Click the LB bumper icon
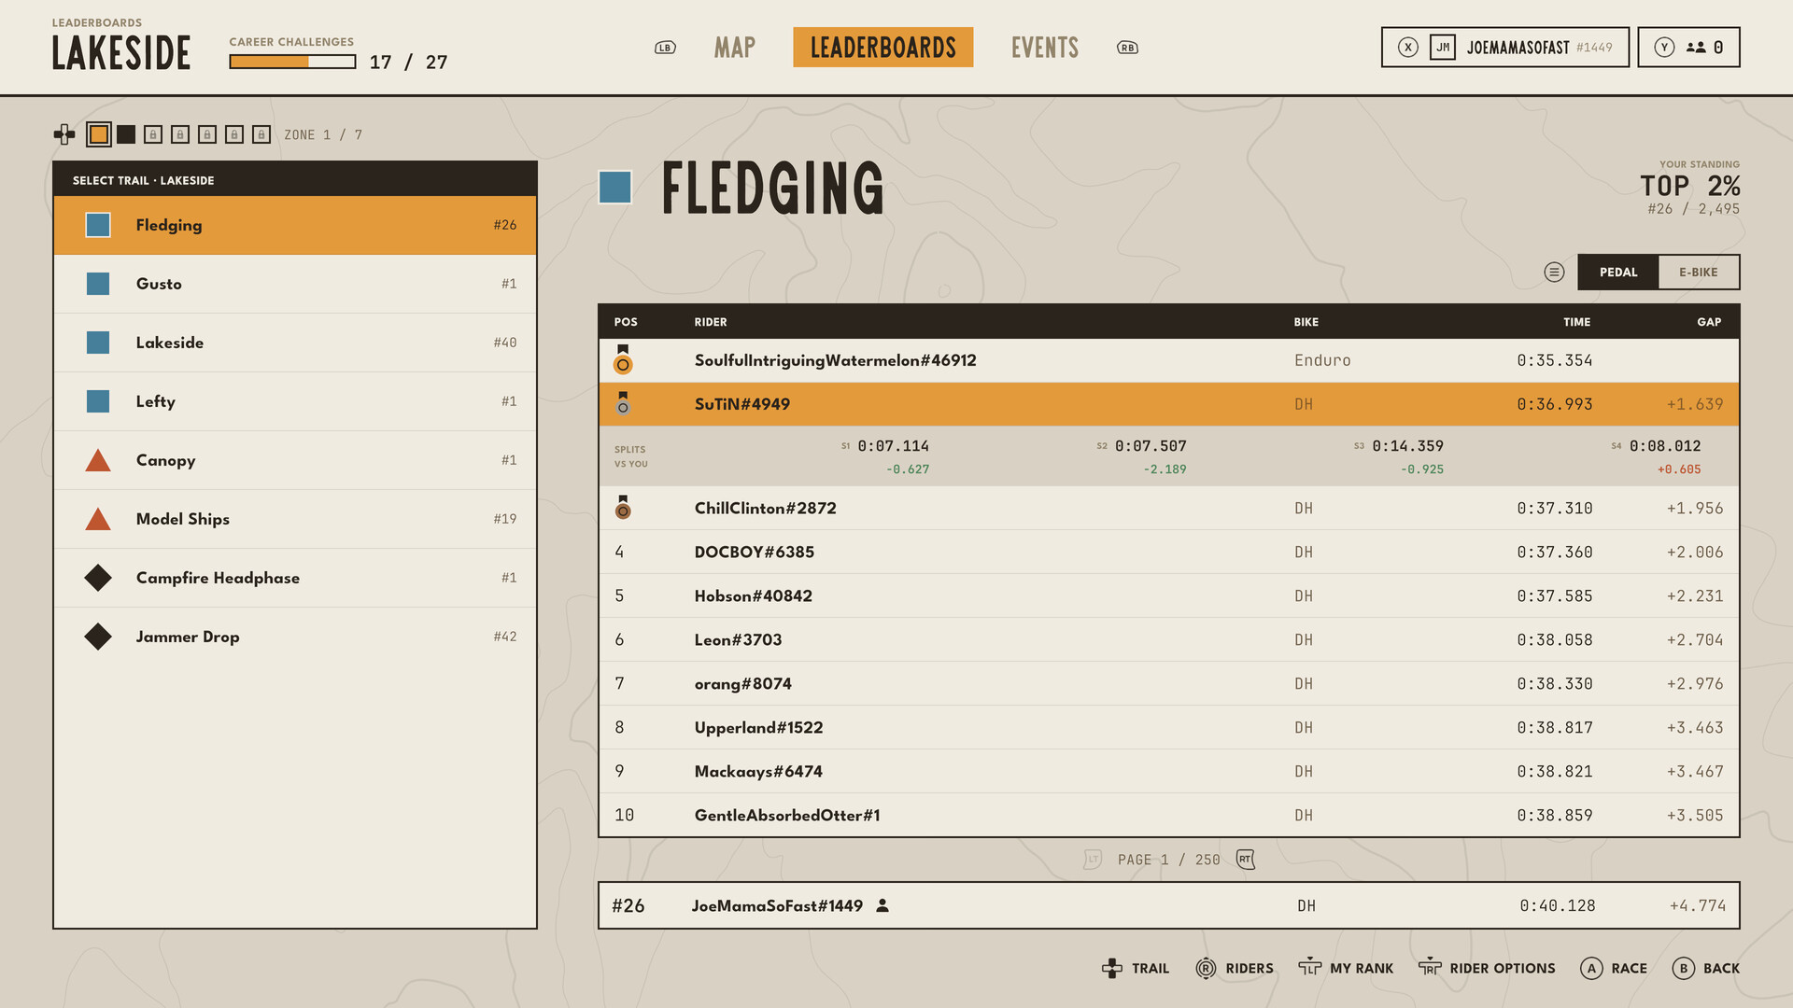This screenshot has width=1793, height=1008. pyautogui.click(x=665, y=48)
